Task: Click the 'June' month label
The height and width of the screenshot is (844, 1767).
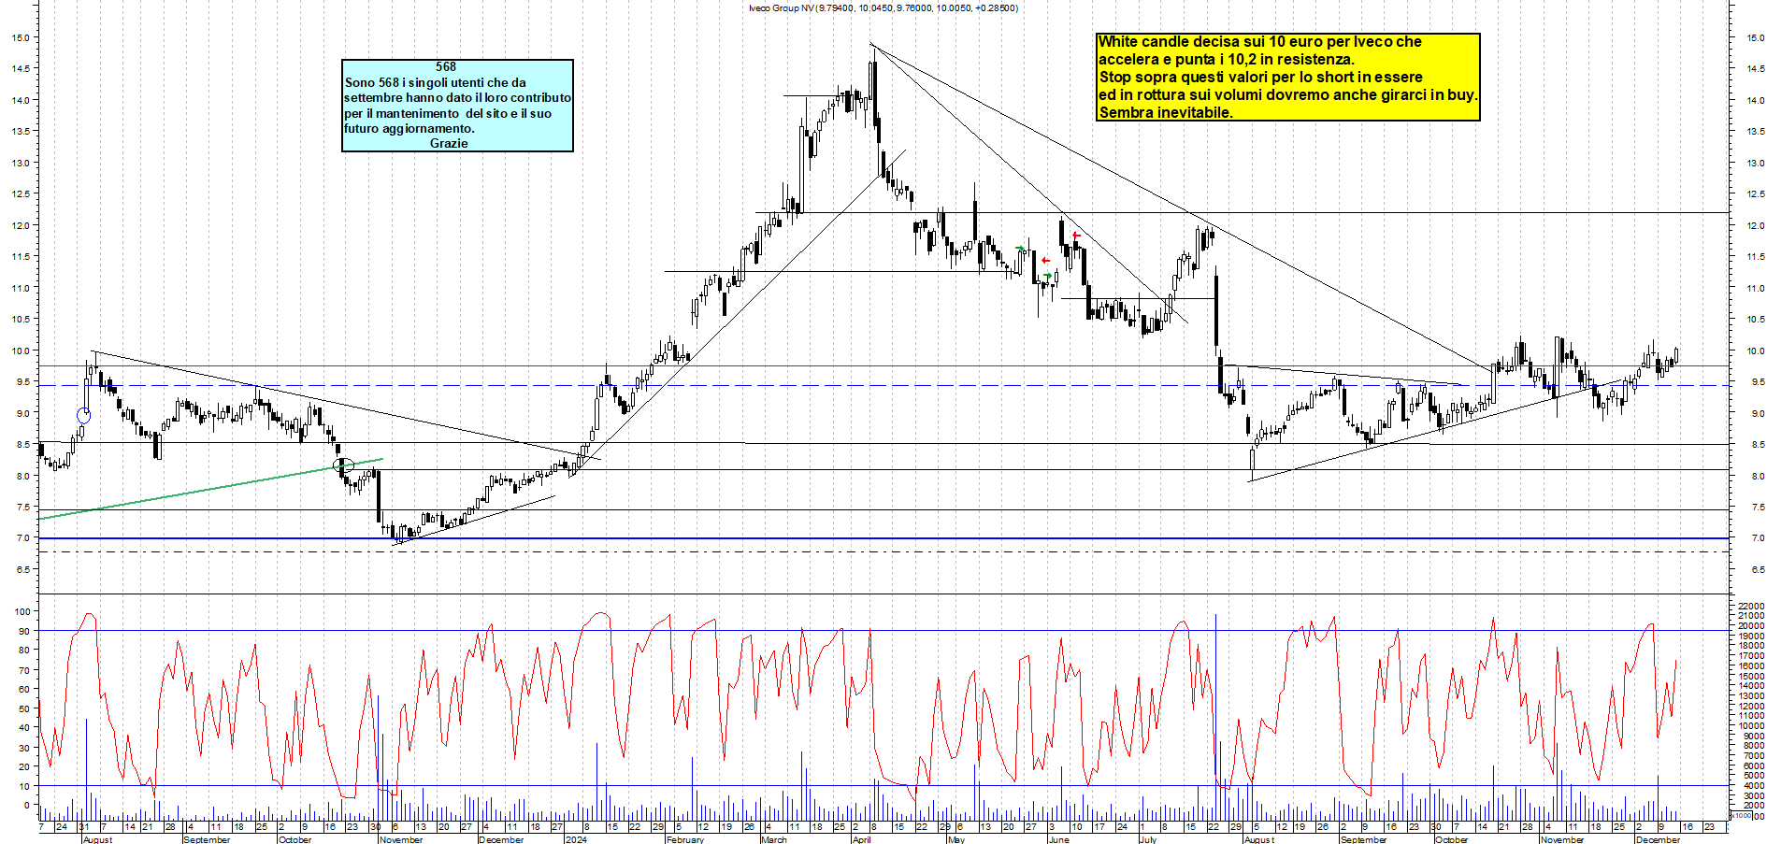Action: (x=1058, y=839)
